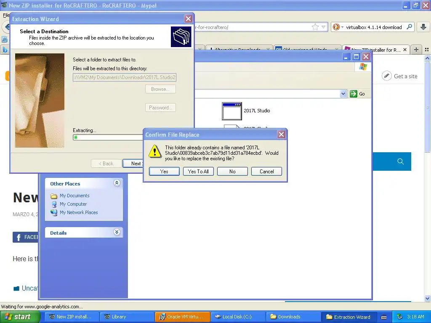Click the search magnifier in browser search box

[409, 27]
